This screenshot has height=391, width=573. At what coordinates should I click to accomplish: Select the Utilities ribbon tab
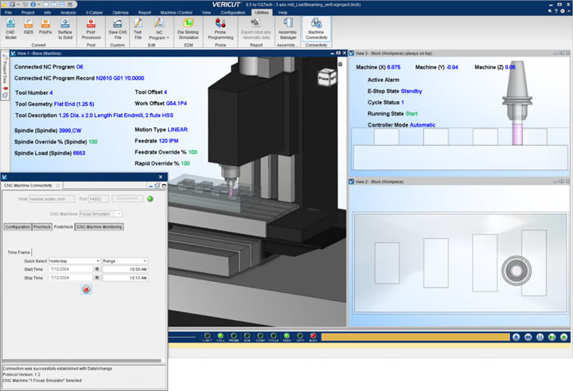pyautogui.click(x=262, y=13)
